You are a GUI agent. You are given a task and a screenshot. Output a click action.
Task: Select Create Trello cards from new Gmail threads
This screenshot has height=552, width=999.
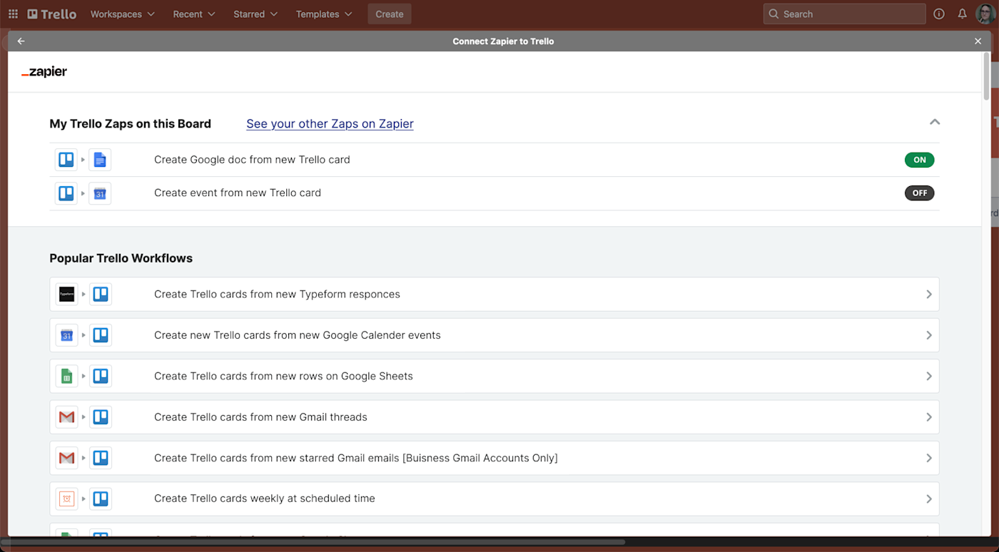pos(495,417)
